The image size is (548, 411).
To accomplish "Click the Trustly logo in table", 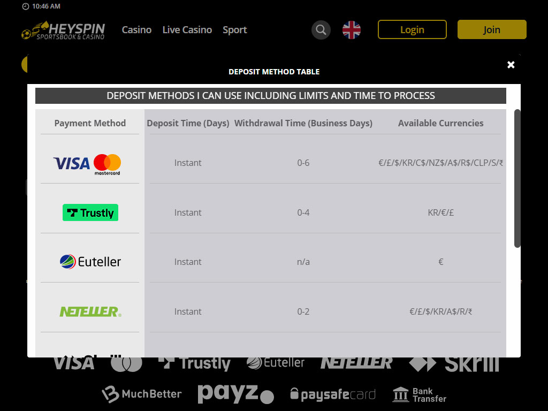I will coord(90,212).
